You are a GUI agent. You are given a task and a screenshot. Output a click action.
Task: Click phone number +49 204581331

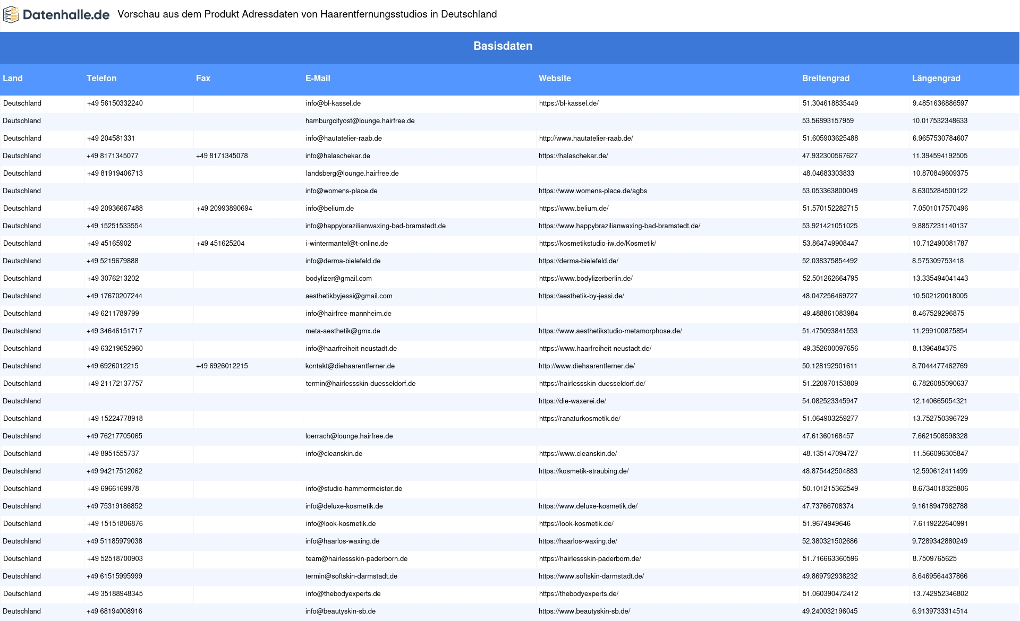111,139
